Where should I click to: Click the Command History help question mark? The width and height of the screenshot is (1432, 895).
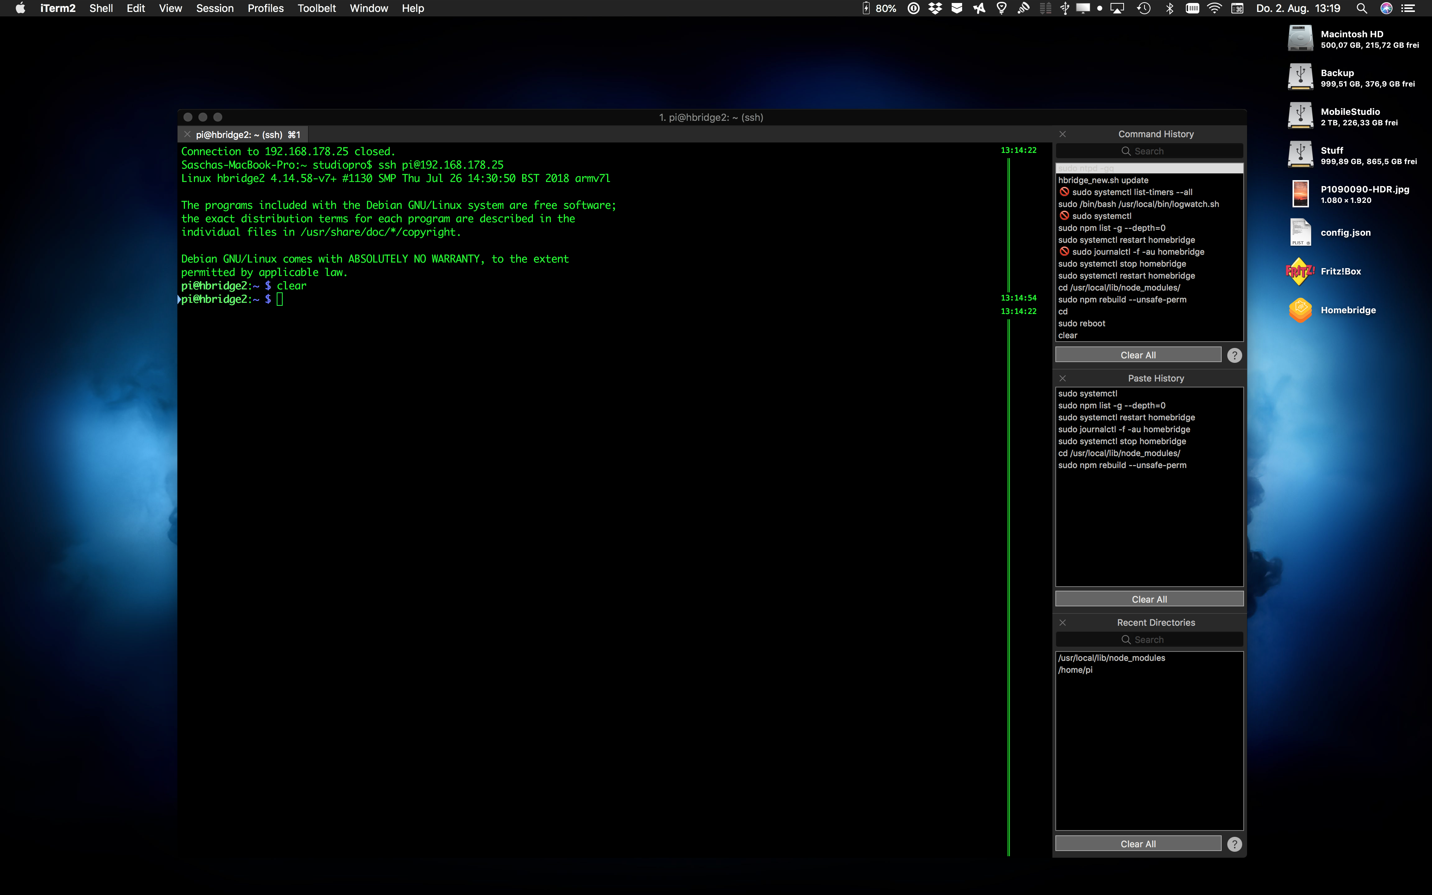click(1234, 355)
